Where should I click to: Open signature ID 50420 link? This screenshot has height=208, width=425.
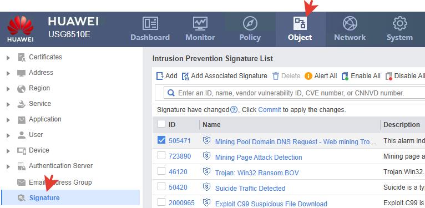178,187
